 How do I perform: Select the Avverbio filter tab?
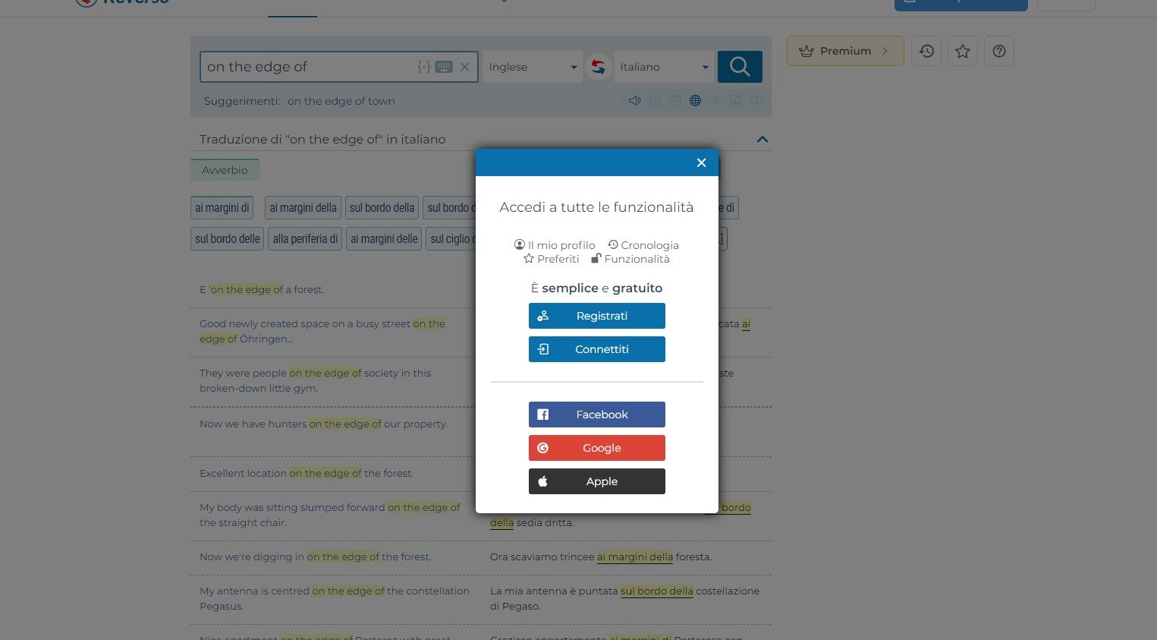225,170
